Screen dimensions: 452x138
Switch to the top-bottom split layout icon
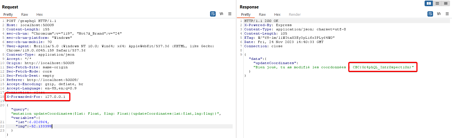coord(437,3)
